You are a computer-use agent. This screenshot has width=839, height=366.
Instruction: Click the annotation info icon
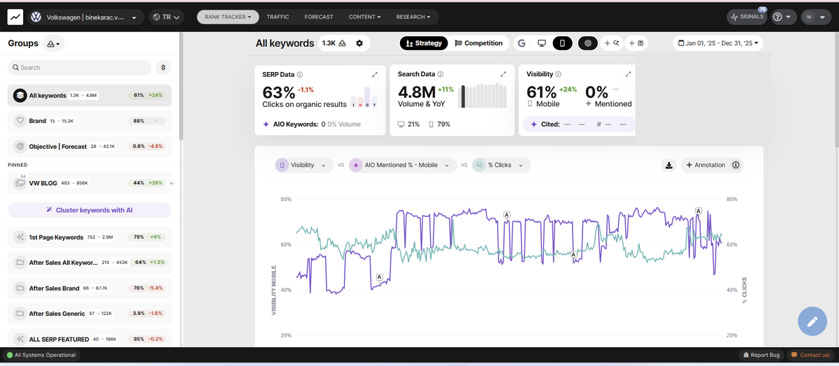coord(736,166)
